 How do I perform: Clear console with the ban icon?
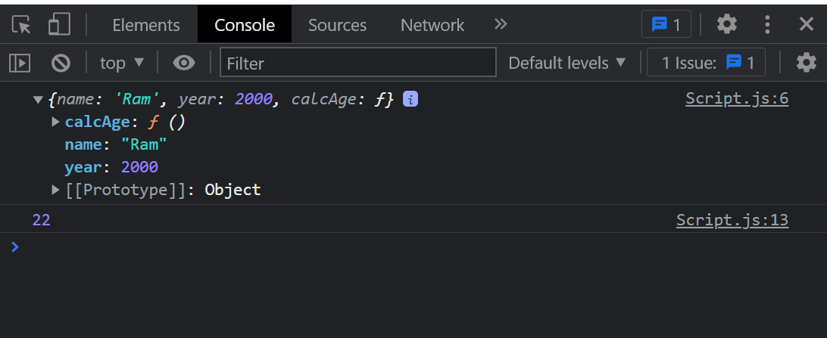[61, 64]
